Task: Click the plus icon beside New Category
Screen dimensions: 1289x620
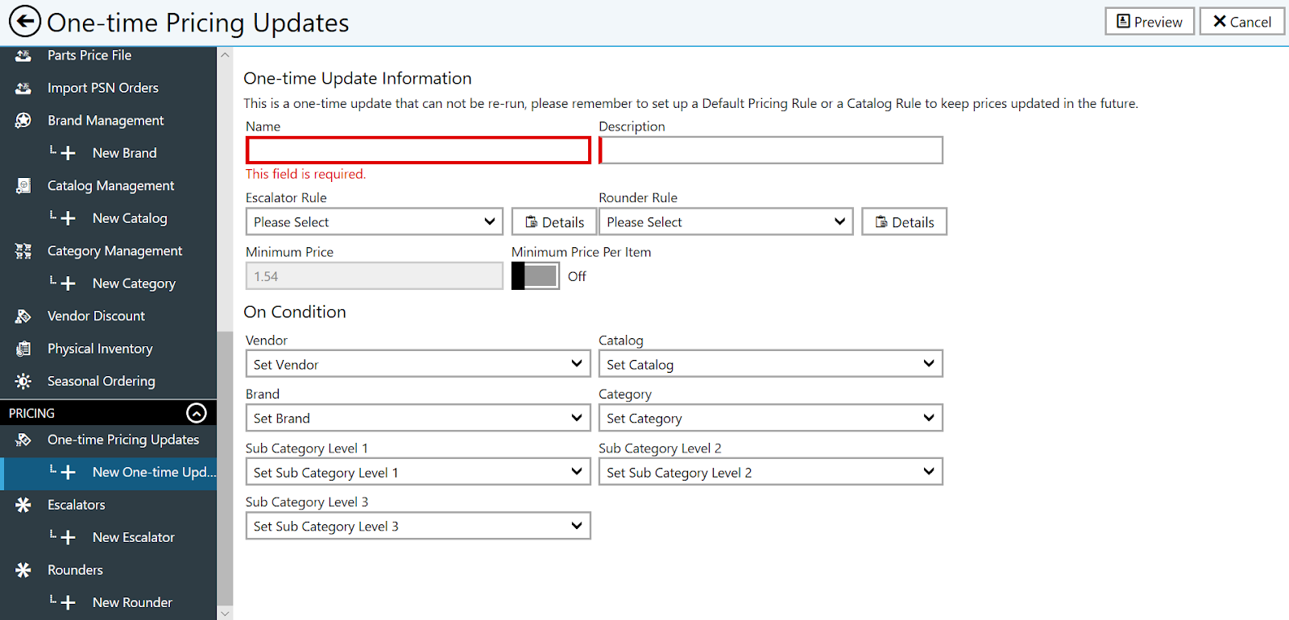Action: [68, 283]
